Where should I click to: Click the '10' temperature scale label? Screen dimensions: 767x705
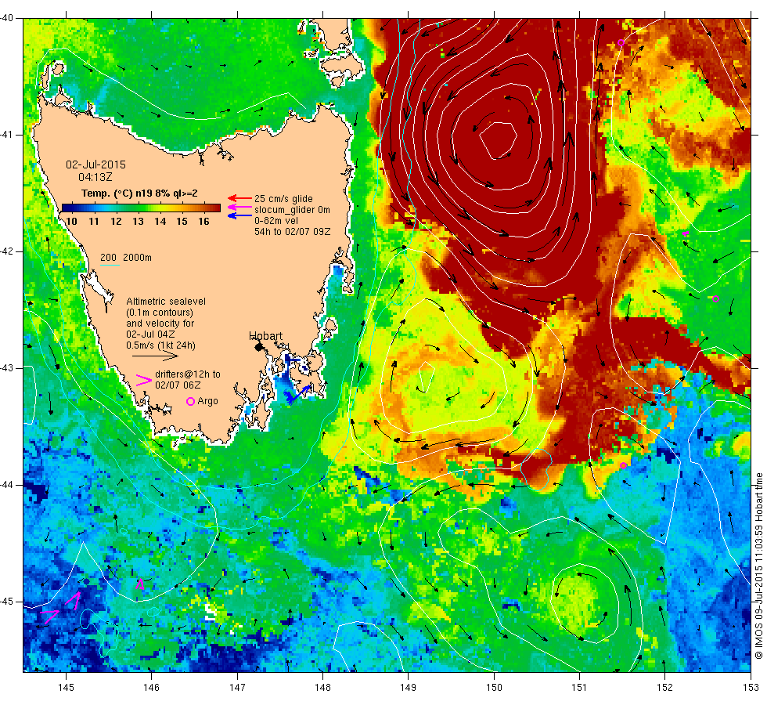click(71, 221)
